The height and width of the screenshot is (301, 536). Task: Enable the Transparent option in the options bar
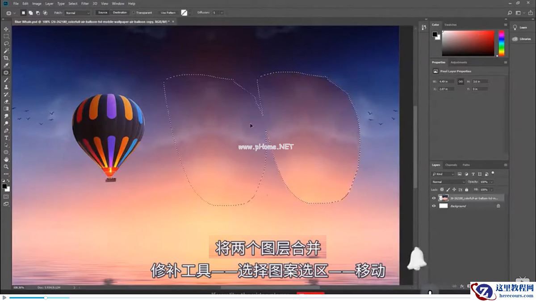(134, 13)
